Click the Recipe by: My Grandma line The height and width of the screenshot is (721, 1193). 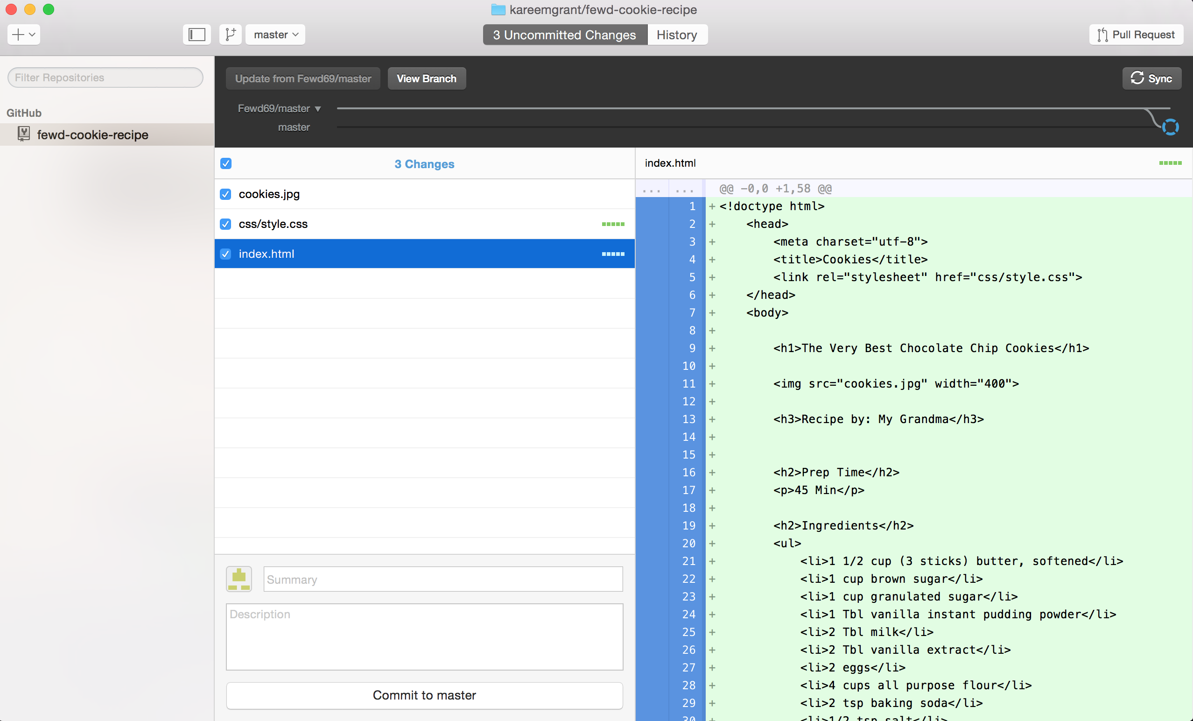pos(878,419)
